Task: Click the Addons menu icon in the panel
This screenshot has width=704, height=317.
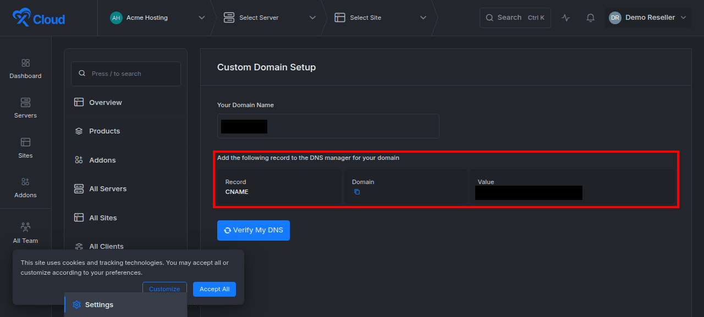Action: 79,160
